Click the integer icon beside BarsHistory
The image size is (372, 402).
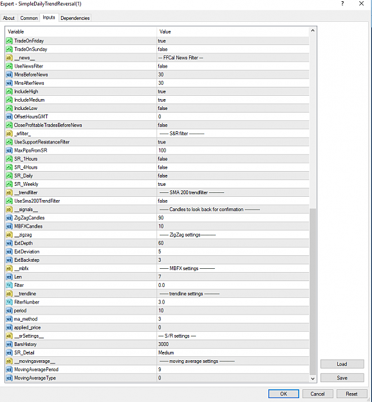tap(9, 344)
